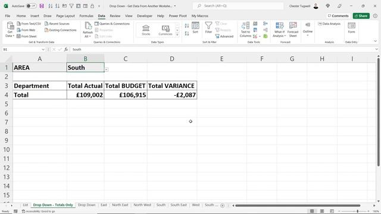The image size is (381, 214).
Task: Click From Sheet
Action: [26, 36]
